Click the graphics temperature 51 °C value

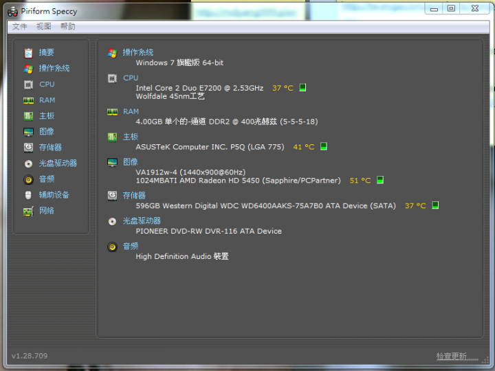click(360, 181)
